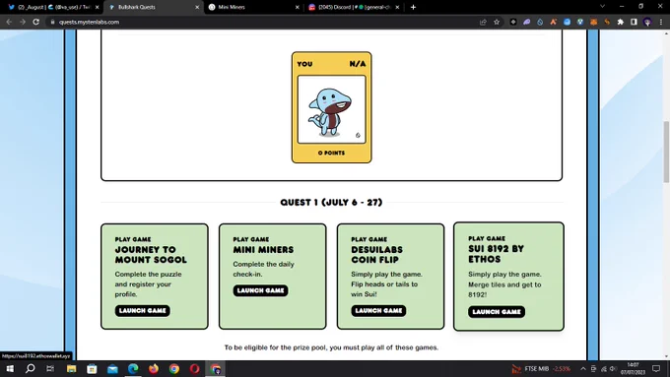The width and height of the screenshot is (670, 377).
Task: Open Microsoft Edge from taskbar
Action: pyautogui.click(x=133, y=368)
